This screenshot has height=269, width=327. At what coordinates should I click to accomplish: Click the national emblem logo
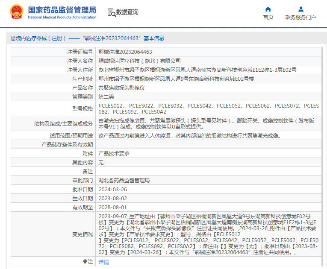[x=17, y=12]
